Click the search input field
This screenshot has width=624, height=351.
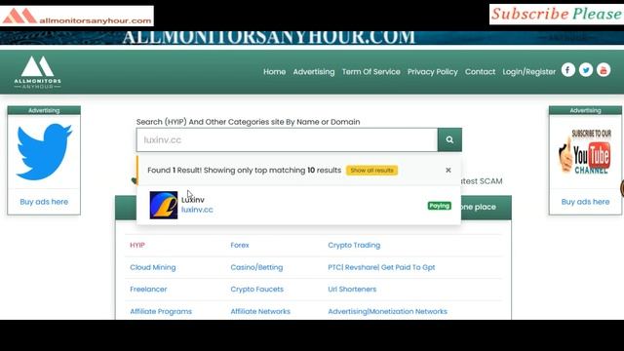coord(287,139)
